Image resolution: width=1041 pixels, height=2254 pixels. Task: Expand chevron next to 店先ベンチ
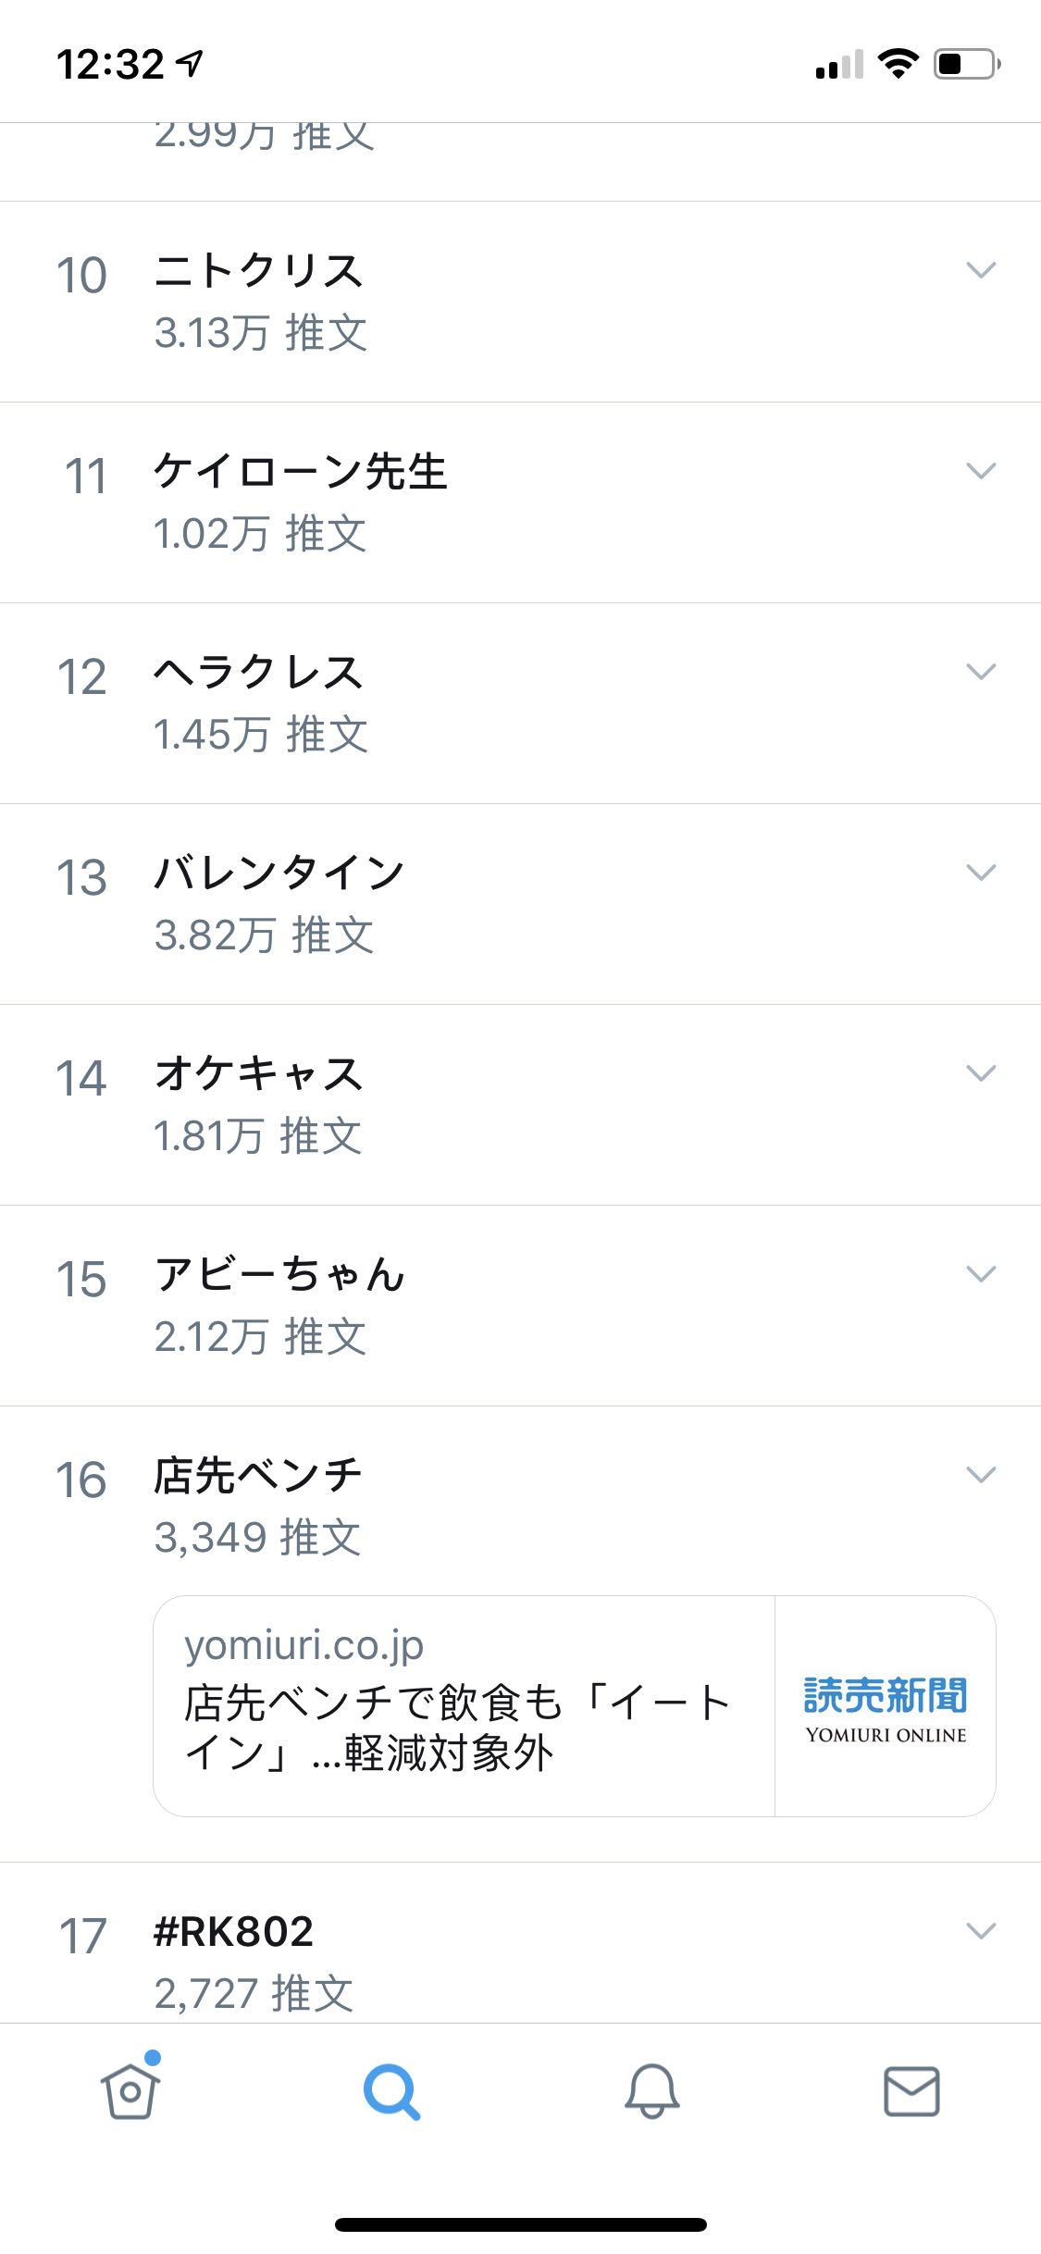pos(981,1475)
